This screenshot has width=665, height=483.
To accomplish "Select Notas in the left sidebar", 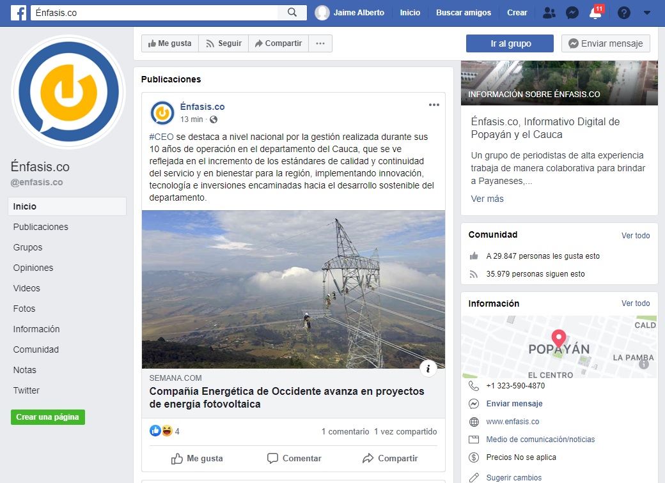I will (24, 370).
